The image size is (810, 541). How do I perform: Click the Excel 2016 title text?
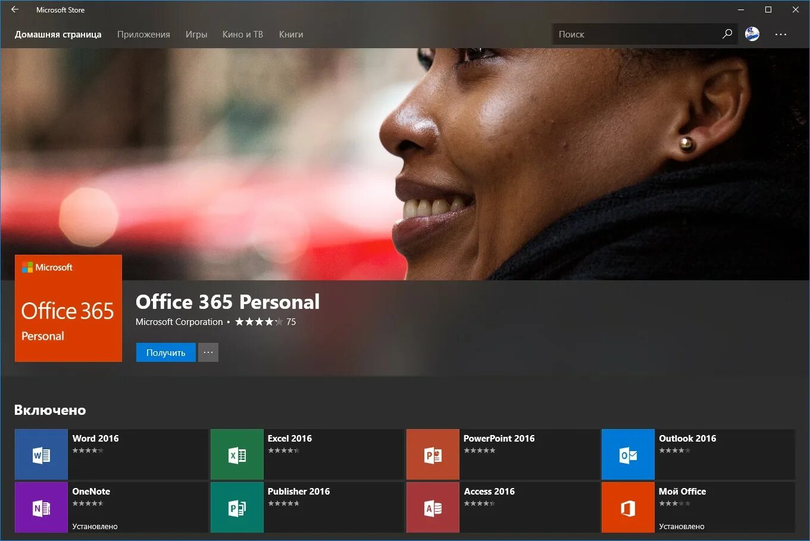pyautogui.click(x=290, y=439)
